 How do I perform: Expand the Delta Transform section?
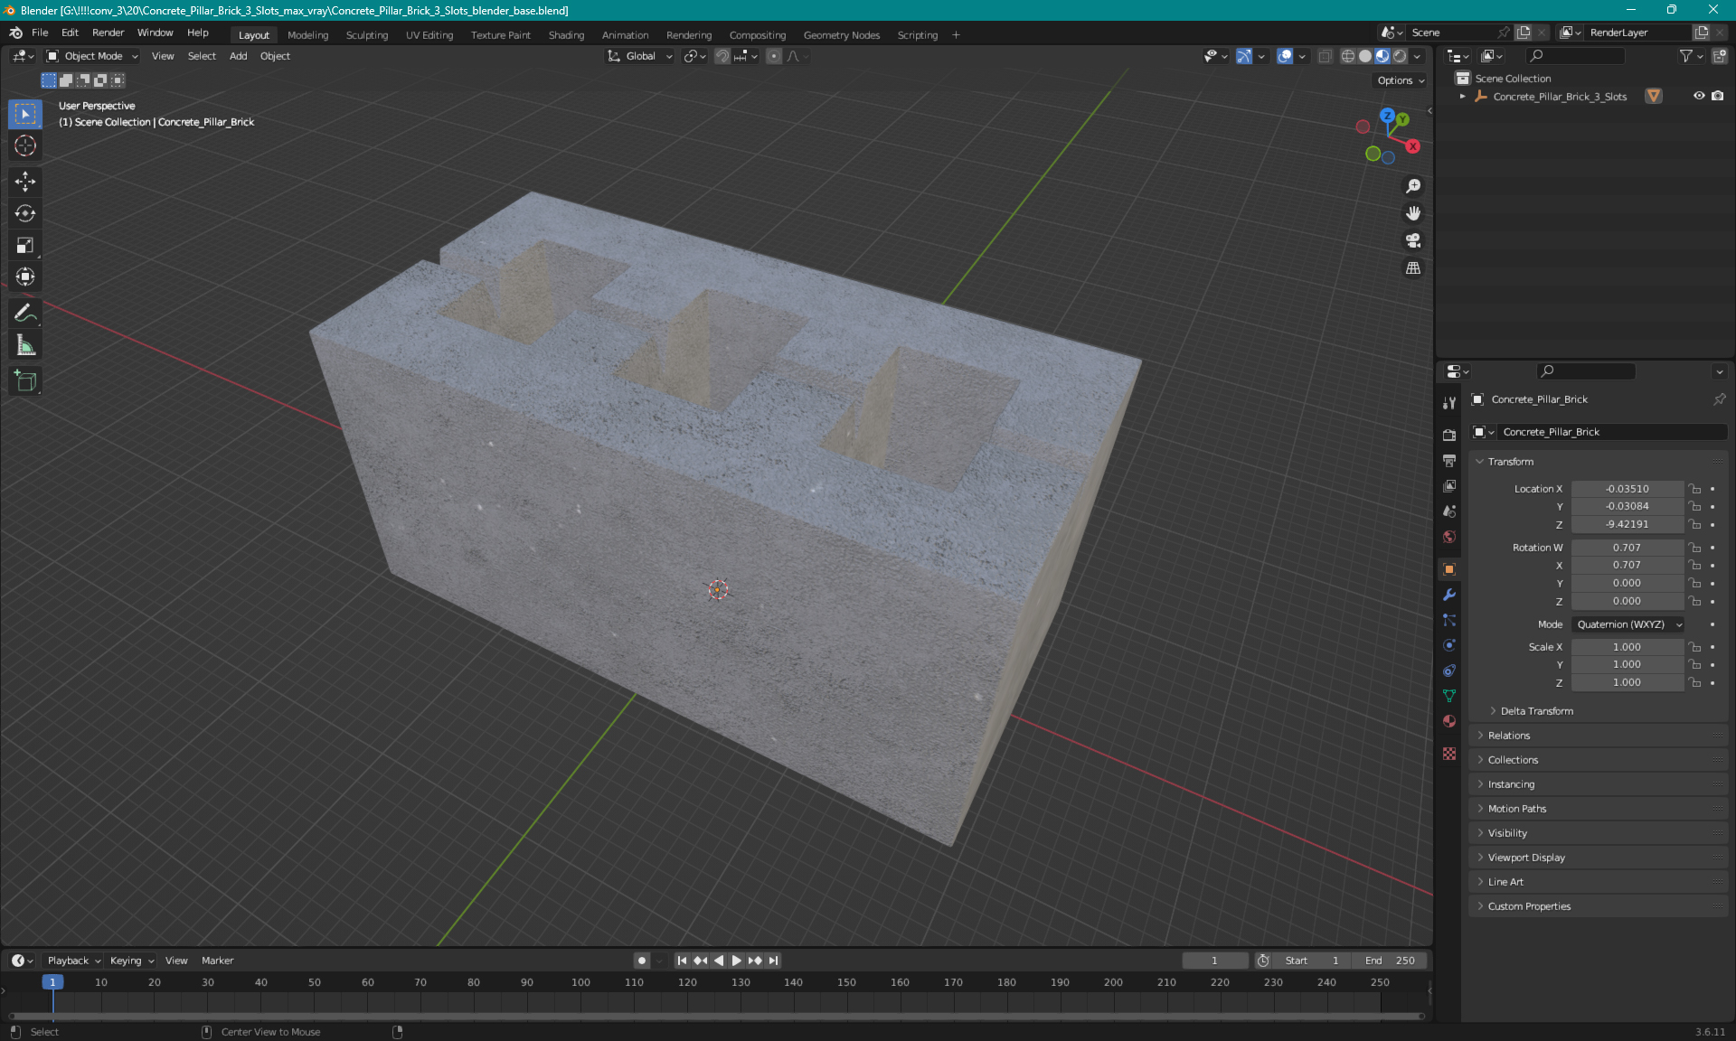point(1536,710)
